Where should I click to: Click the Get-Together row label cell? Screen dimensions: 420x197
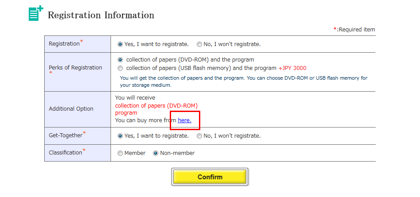[77, 136]
